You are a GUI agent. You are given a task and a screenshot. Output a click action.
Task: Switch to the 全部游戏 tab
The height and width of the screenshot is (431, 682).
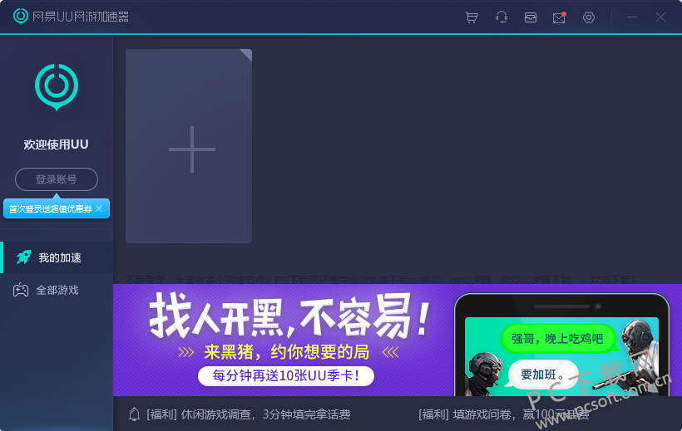[x=57, y=290]
